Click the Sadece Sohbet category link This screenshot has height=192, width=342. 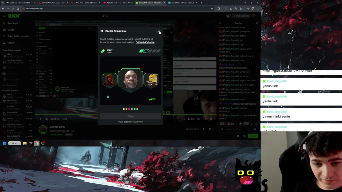coord(56,135)
